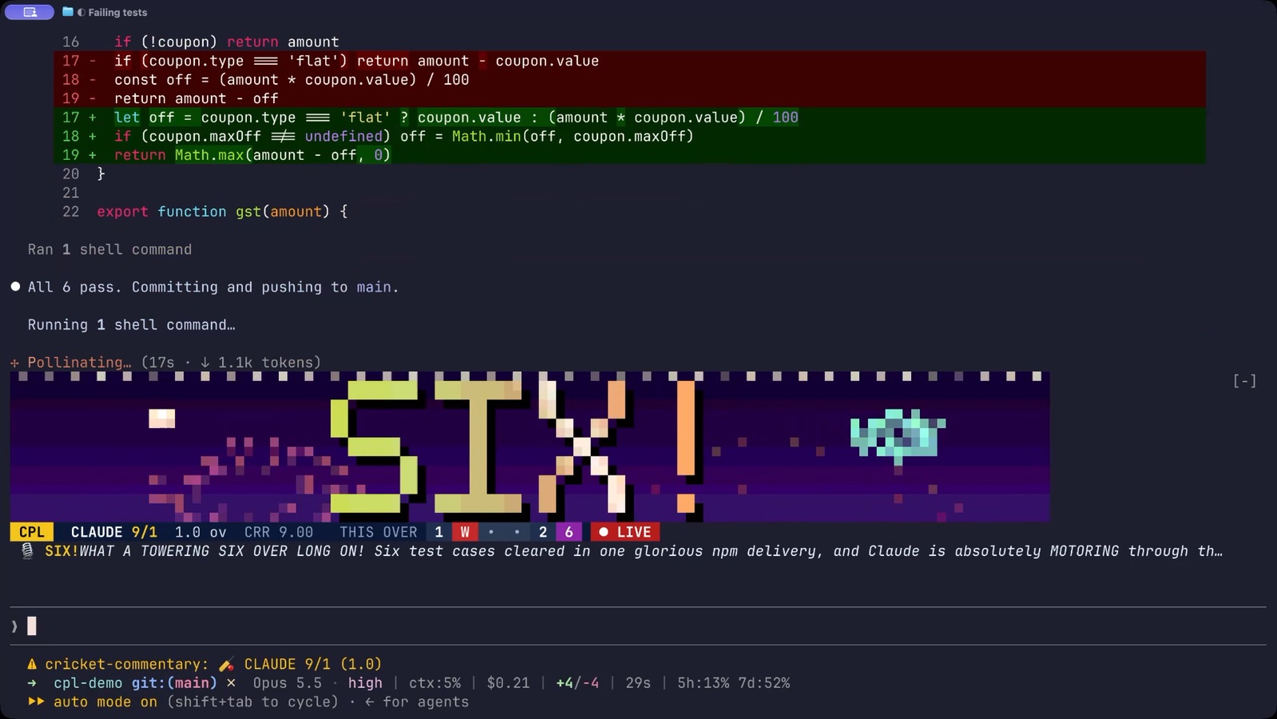Click the ball marker showing 2
The width and height of the screenshot is (1277, 719).
tap(543, 532)
